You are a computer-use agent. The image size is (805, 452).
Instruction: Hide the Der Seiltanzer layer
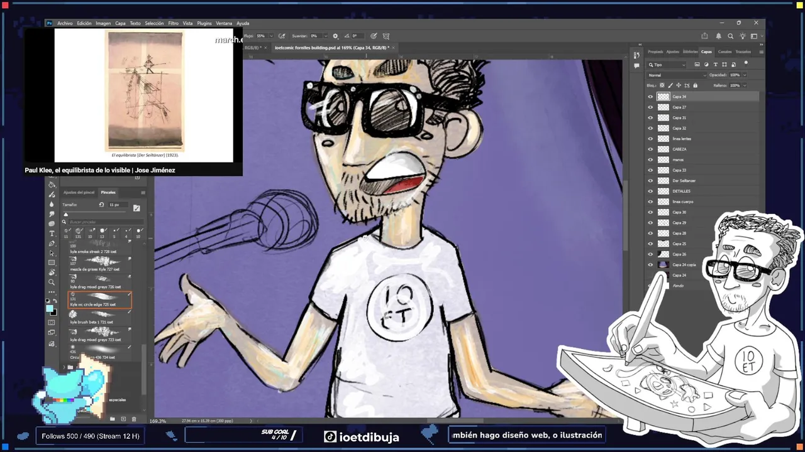(650, 181)
